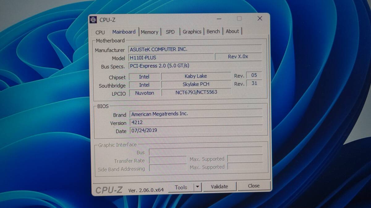Close the CPU-Z window with X
371x208 pixels.
click(x=260, y=18)
